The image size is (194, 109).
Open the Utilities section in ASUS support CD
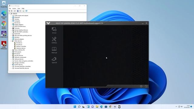click(x=54, y=40)
